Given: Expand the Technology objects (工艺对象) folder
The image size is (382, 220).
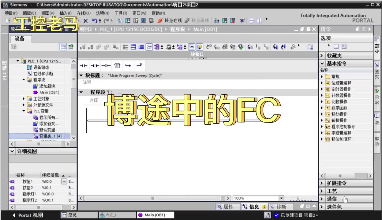Looking at the screenshot, I should (24, 99).
